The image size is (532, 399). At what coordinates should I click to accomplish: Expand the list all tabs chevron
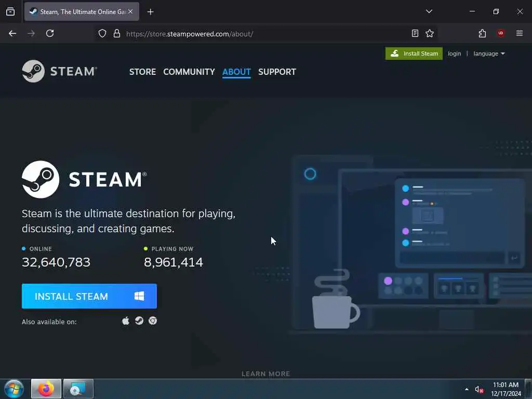coord(429,11)
